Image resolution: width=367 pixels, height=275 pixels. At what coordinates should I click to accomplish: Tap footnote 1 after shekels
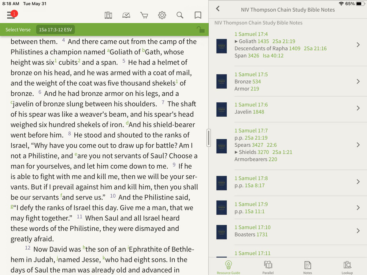[x=177, y=81]
